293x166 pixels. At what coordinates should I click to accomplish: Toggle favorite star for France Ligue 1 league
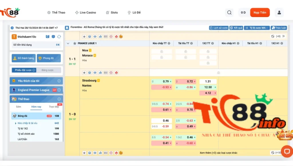(75, 43)
